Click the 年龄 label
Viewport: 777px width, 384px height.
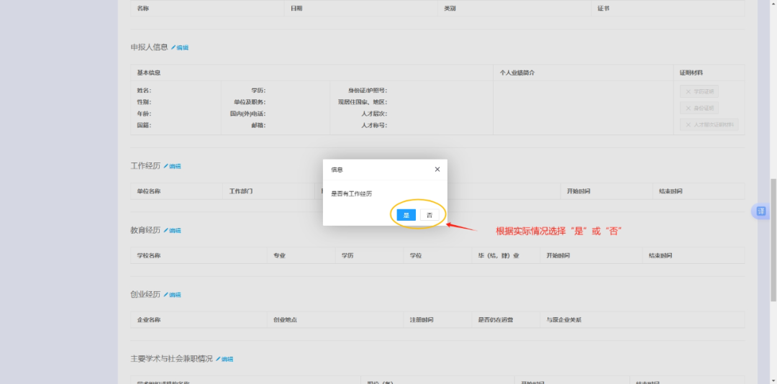(x=144, y=114)
